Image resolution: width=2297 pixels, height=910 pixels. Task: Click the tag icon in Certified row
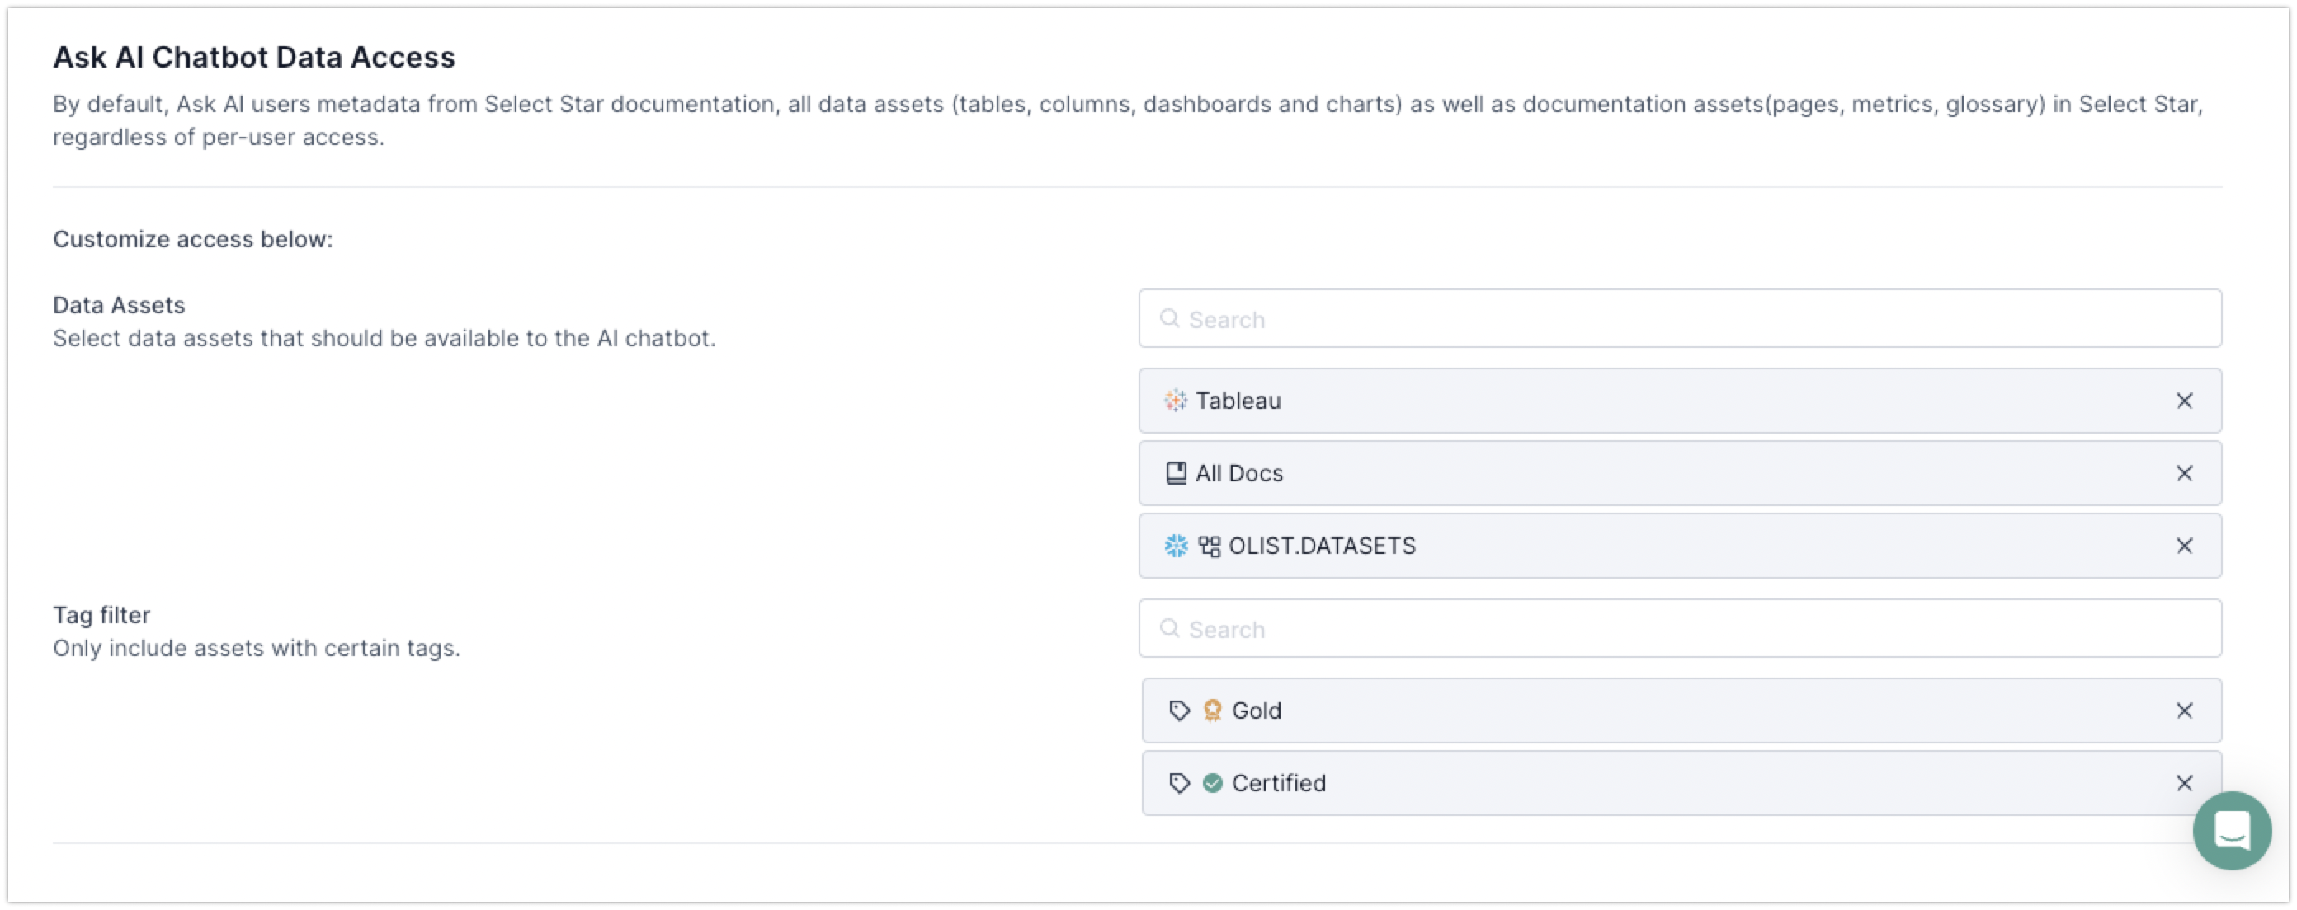point(1180,783)
